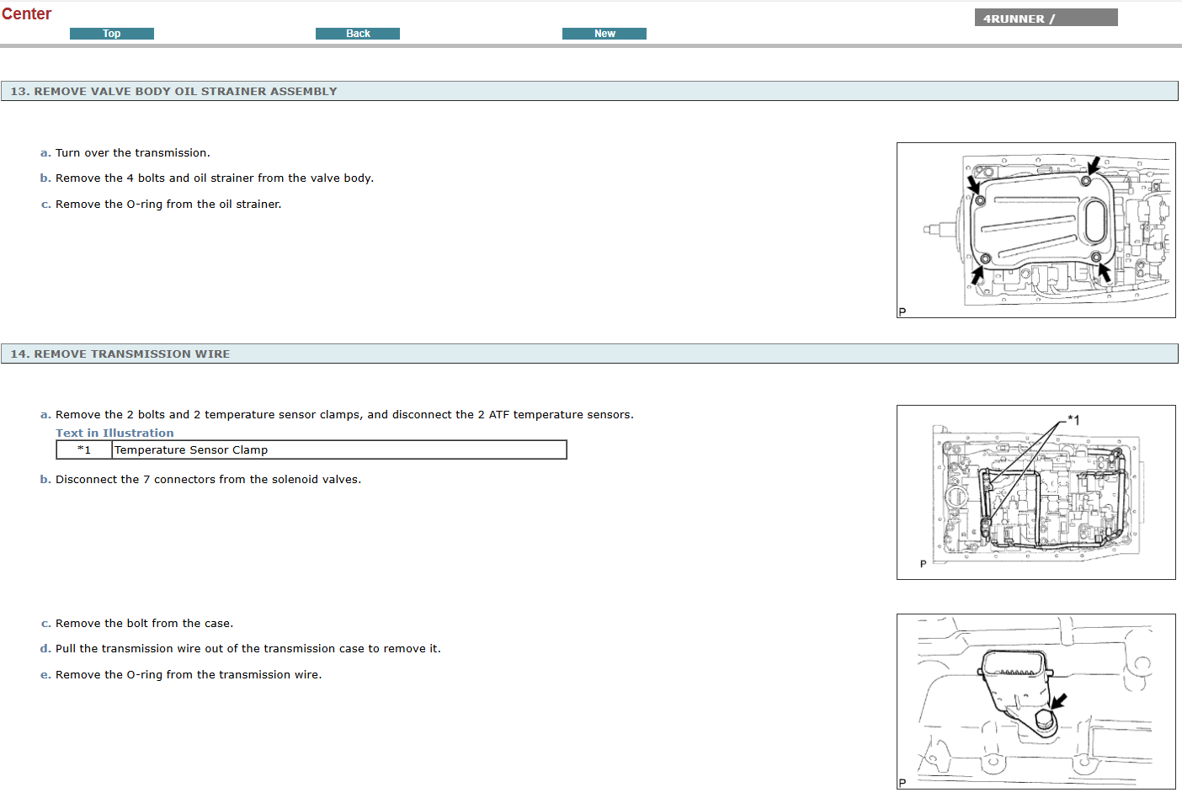
Task: Select the *1 table cell
Action: coord(84,450)
